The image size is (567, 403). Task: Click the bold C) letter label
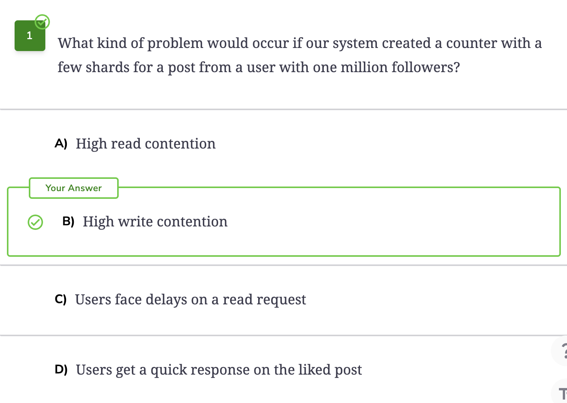(x=61, y=299)
